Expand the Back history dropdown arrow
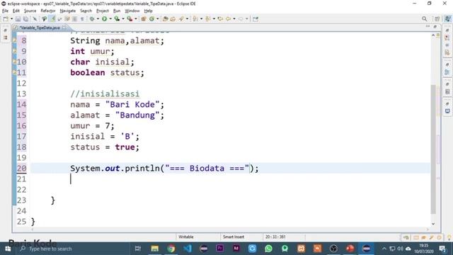 tap(234, 19)
